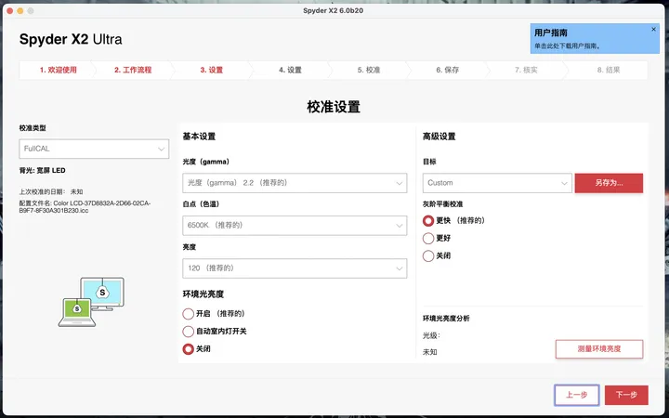Close the 用户指南 notification banner
The height and width of the screenshot is (418, 669).
pos(653,30)
